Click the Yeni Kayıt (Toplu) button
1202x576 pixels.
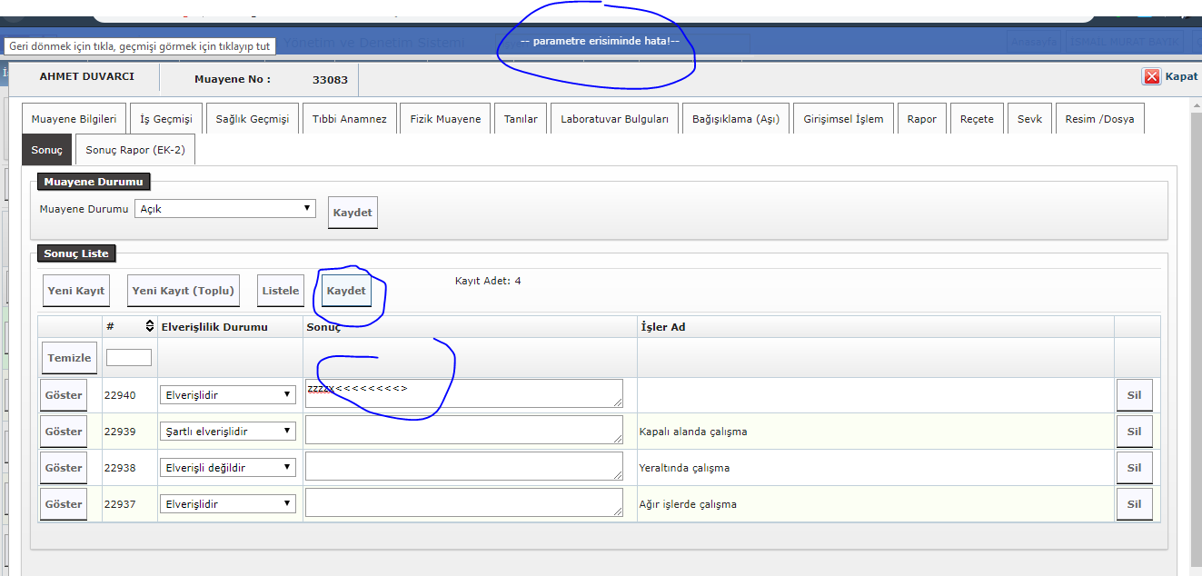(x=184, y=291)
